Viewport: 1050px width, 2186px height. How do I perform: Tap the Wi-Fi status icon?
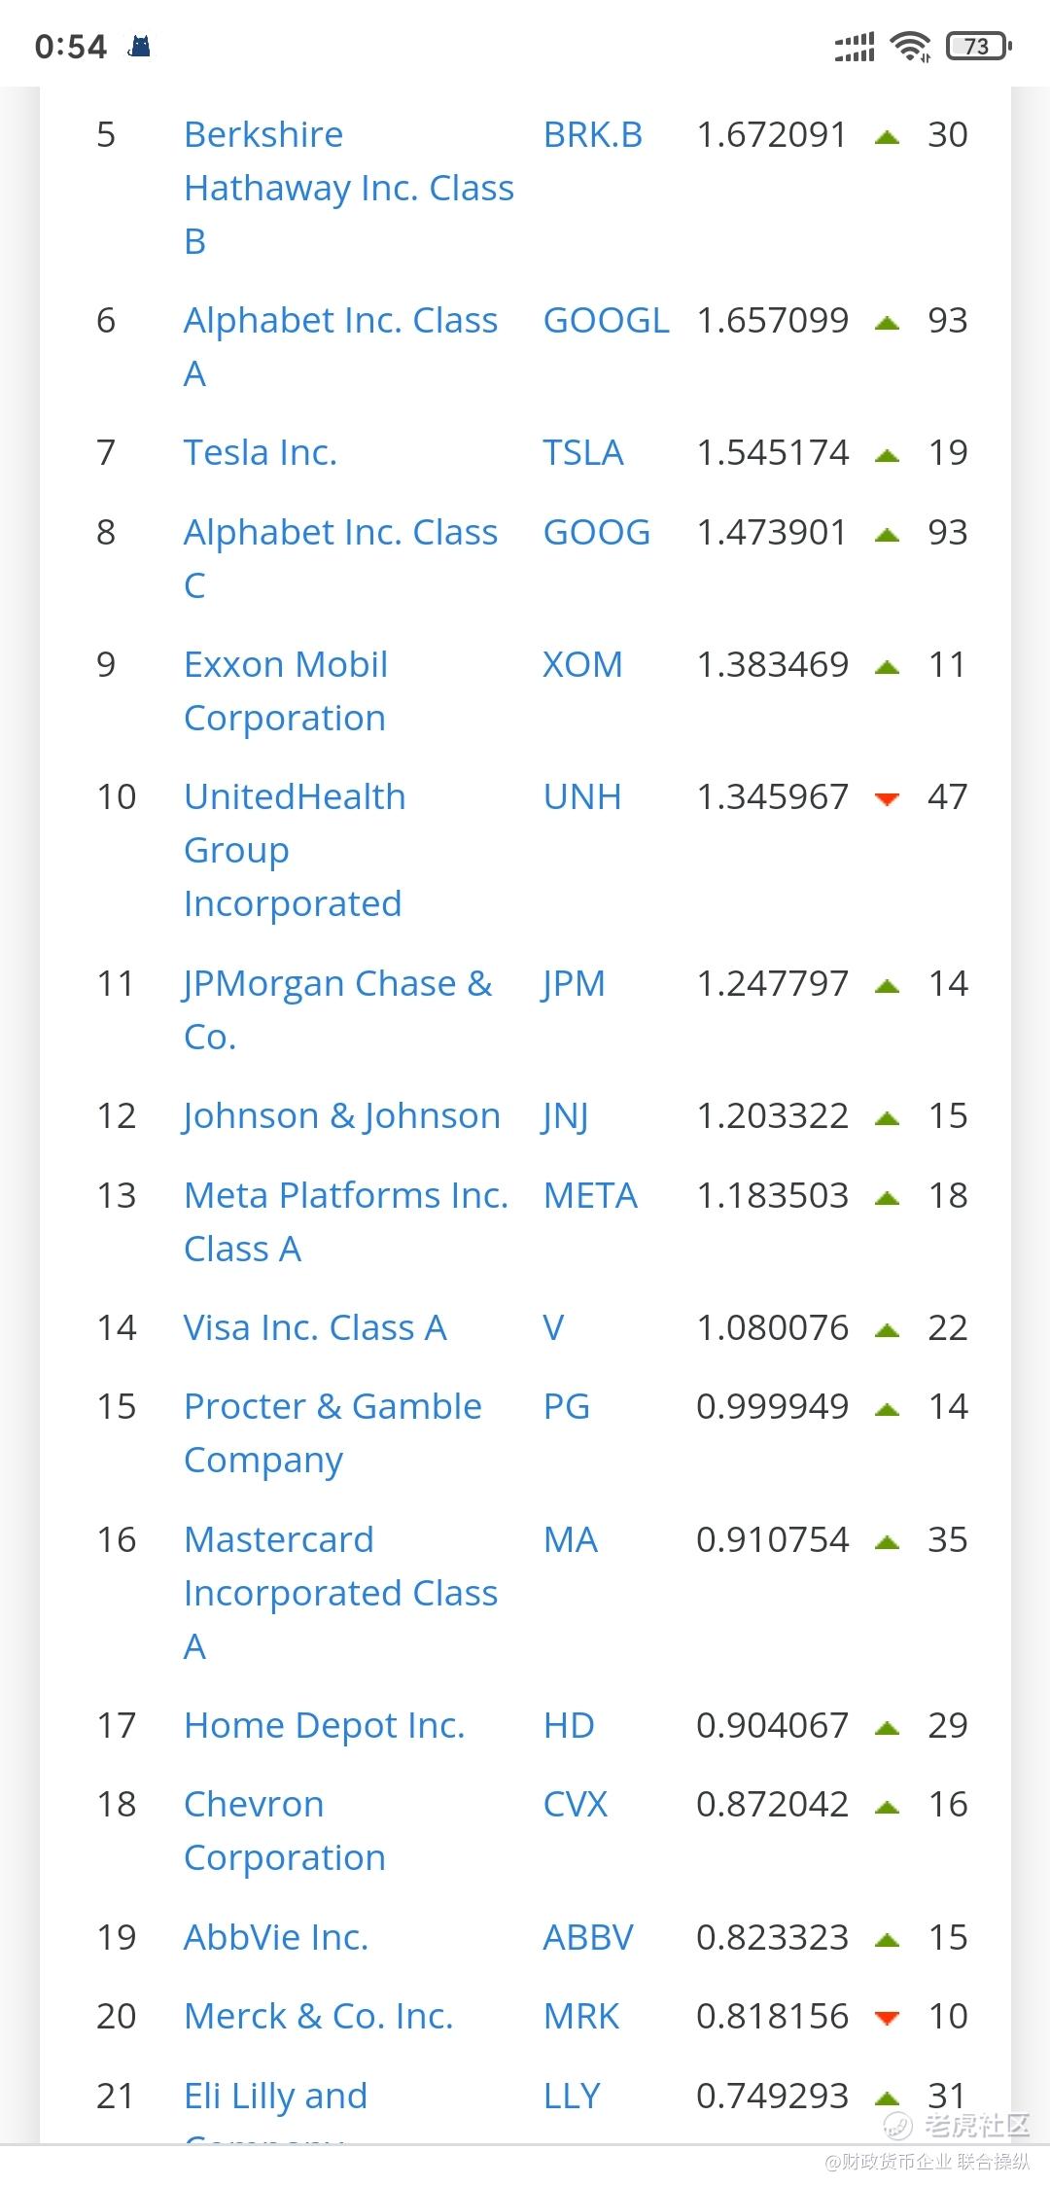(x=911, y=46)
